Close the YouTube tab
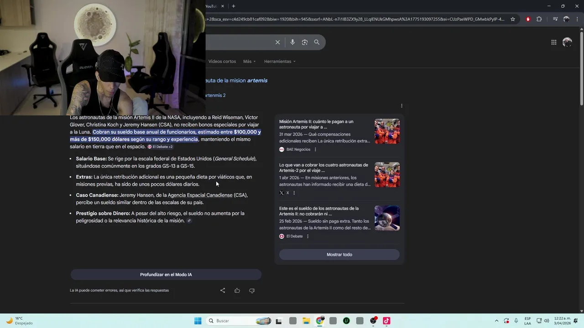Viewport: 584px width, 328px height. click(223, 6)
